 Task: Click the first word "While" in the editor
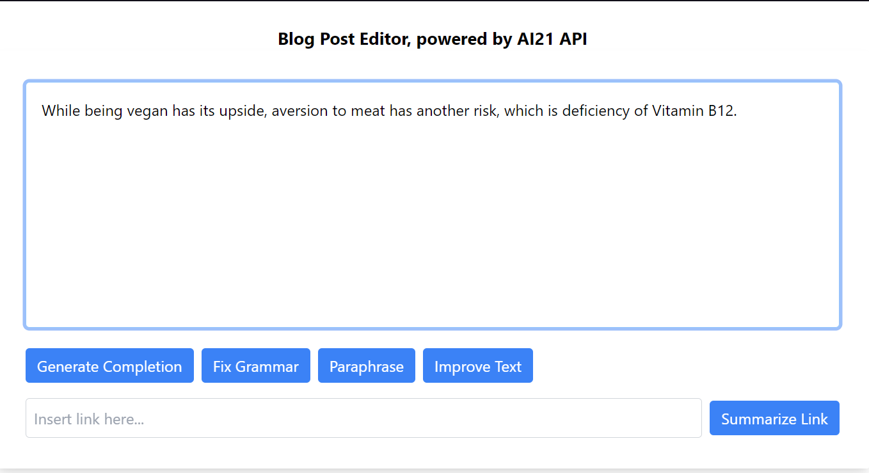(61, 111)
